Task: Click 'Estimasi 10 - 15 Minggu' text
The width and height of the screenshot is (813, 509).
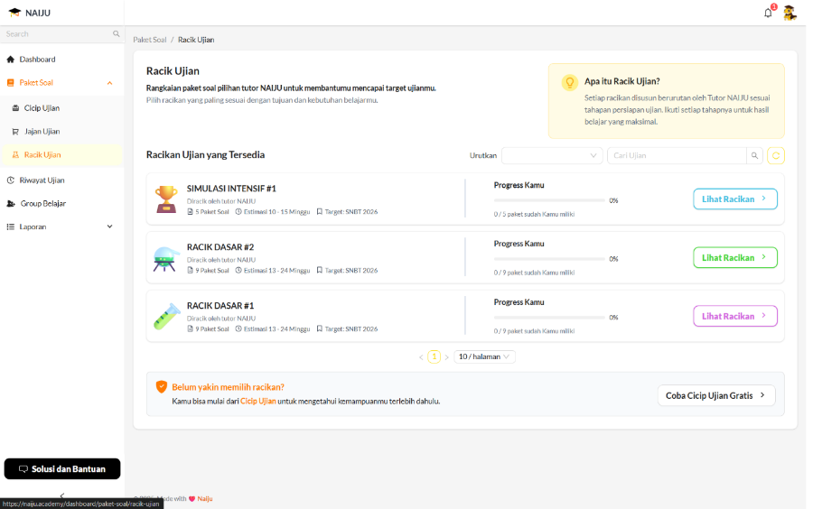Action: (x=277, y=212)
